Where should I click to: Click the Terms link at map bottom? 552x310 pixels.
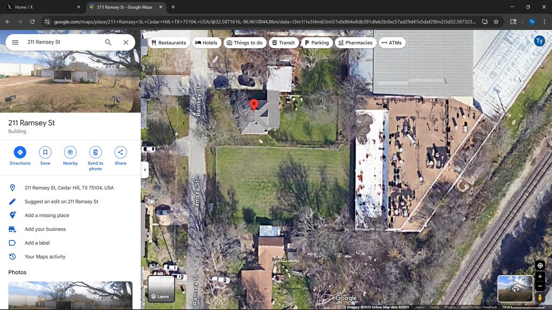point(434,307)
